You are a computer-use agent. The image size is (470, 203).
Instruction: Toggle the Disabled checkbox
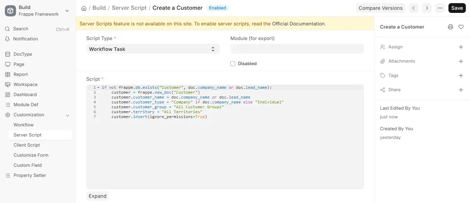click(233, 64)
